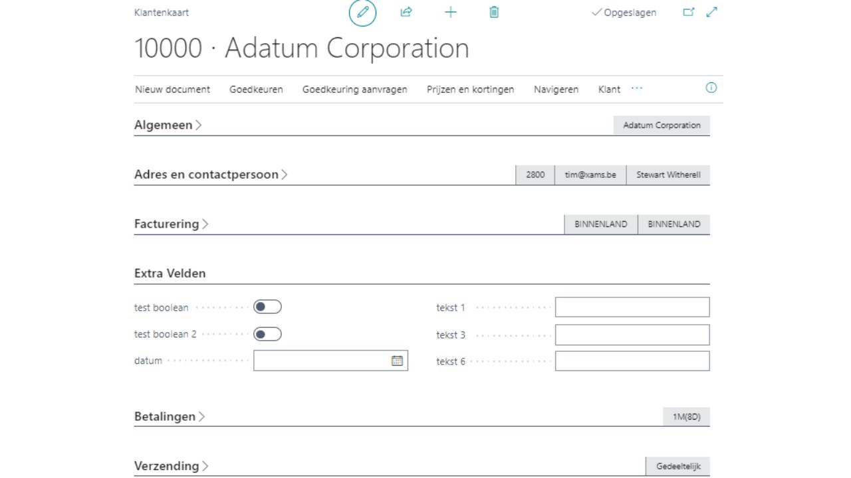851x478 pixels.
Task: Click the info circle icon
Action: [x=711, y=88]
